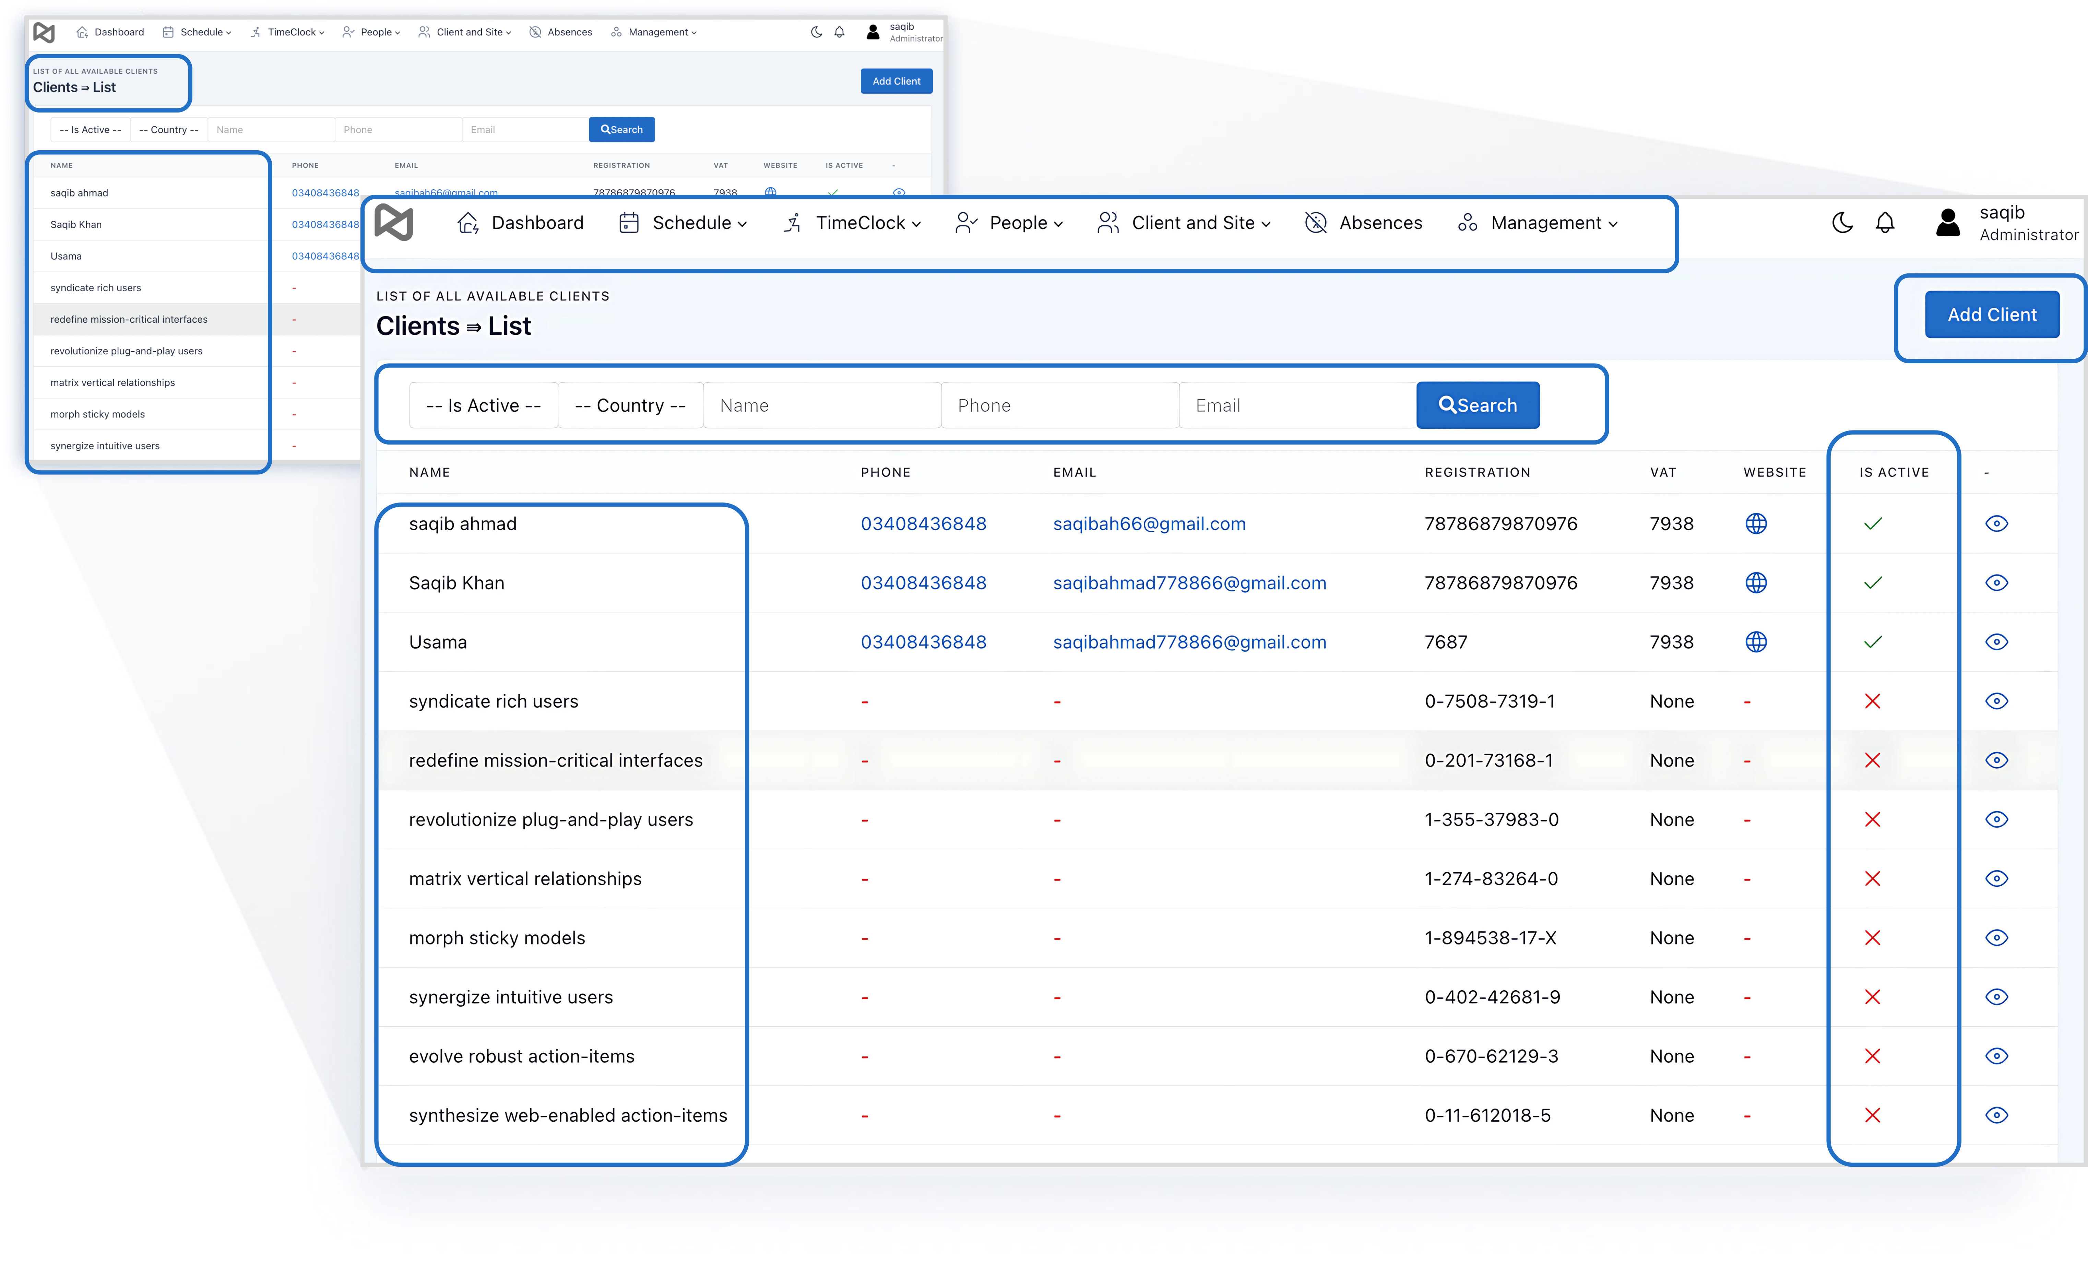View morph sticky models via eye icon
The image size is (2088, 1265).
click(1996, 938)
